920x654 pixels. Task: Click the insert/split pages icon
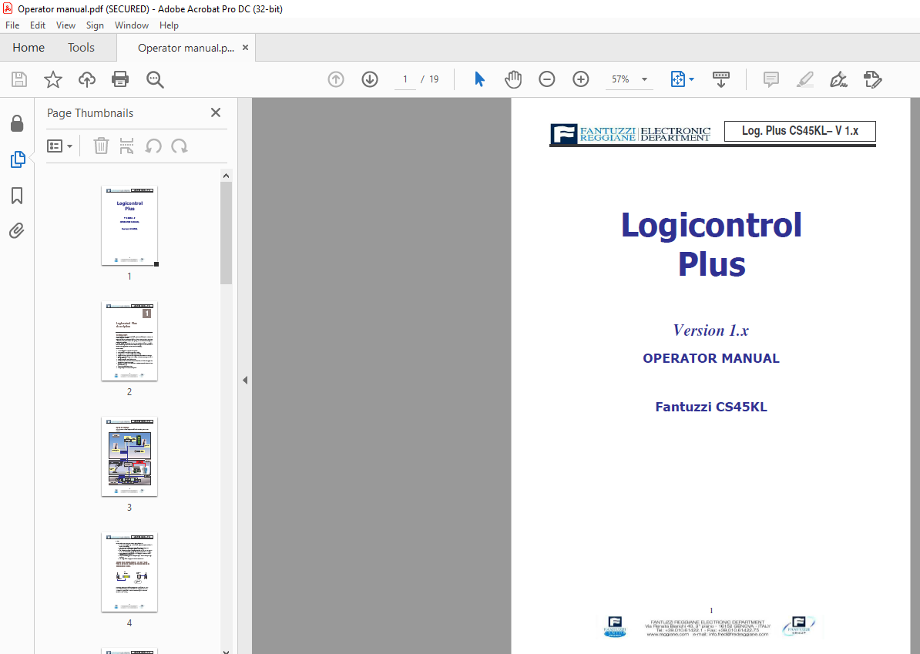pos(126,146)
